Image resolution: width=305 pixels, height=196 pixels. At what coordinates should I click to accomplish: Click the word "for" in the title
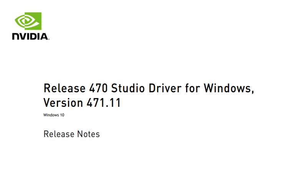coord(192,88)
